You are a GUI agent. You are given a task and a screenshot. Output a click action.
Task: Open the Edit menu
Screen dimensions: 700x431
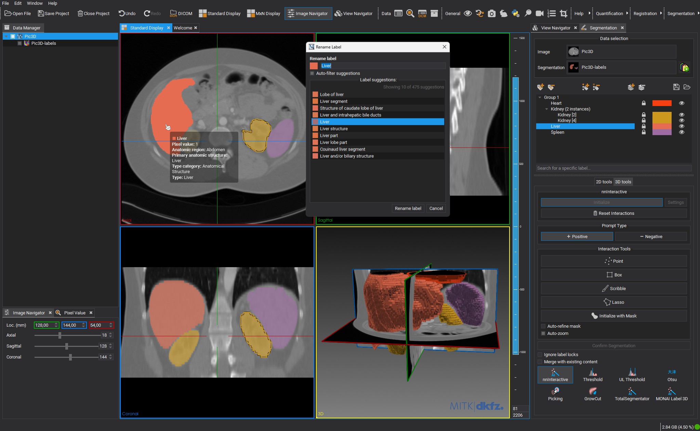coord(17,3)
